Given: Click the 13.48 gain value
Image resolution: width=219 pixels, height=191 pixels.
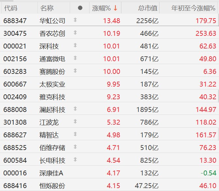Looking at the screenshot, I should pyautogui.click(x=111, y=21).
